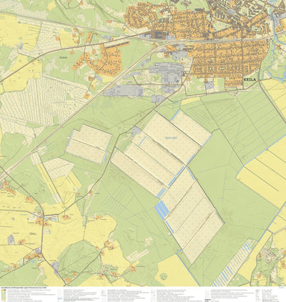
Task: Click the Kulna place label
Action: point(63,57)
